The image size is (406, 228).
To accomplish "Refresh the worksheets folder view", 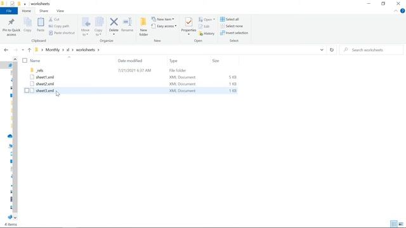I will tap(332, 50).
